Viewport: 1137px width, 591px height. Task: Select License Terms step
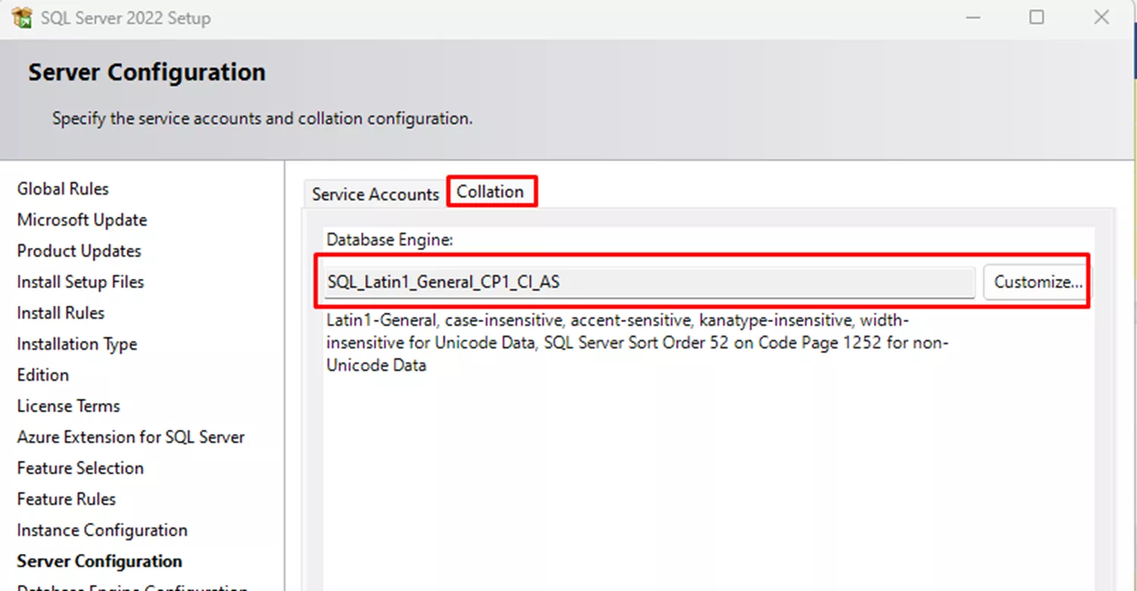pos(68,406)
